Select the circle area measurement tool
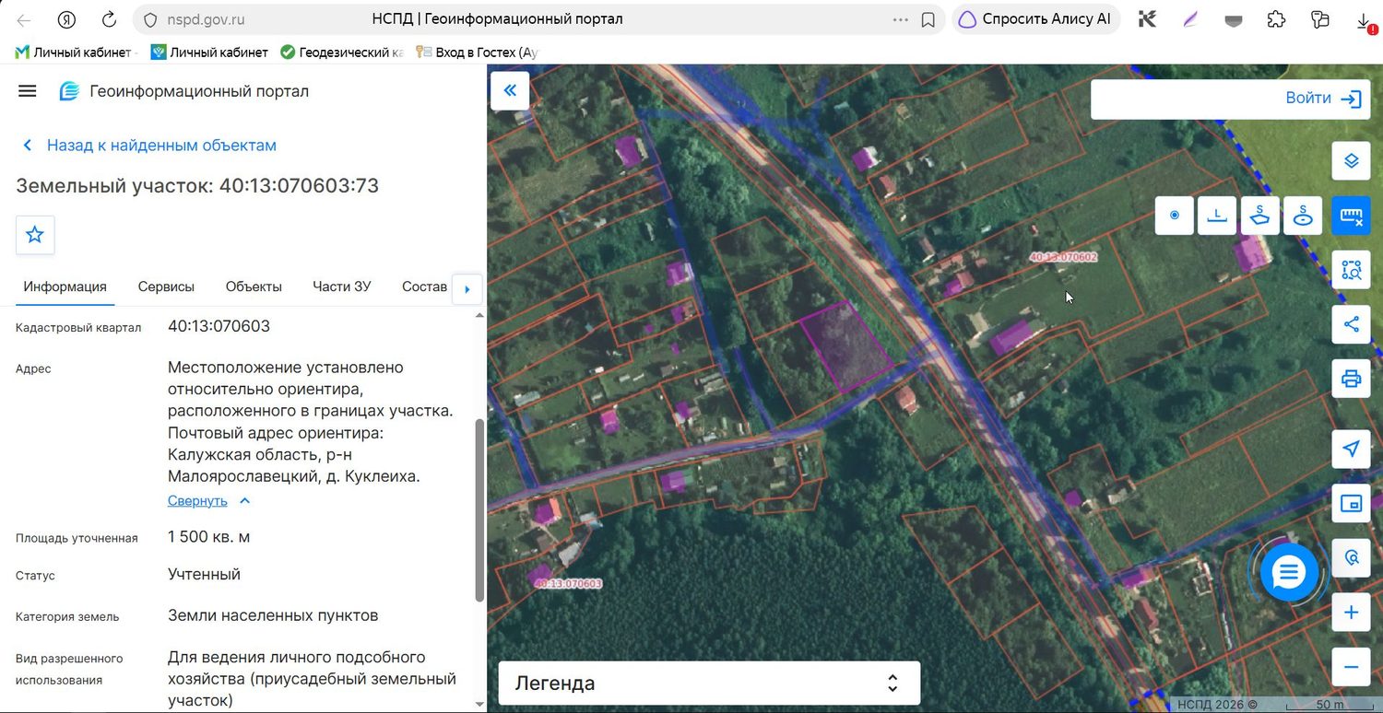Image resolution: width=1383 pixels, height=713 pixels. click(1303, 216)
